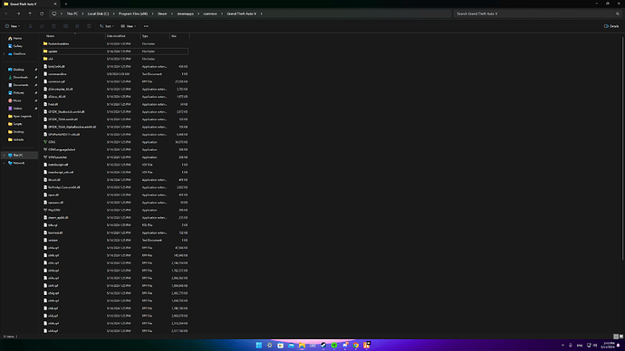This screenshot has width=625, height=351.
Task: Go back using the Back arrow
Action: click(6, 14)
